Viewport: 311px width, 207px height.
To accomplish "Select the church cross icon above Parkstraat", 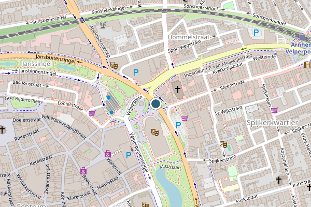I will click(279, 180).
